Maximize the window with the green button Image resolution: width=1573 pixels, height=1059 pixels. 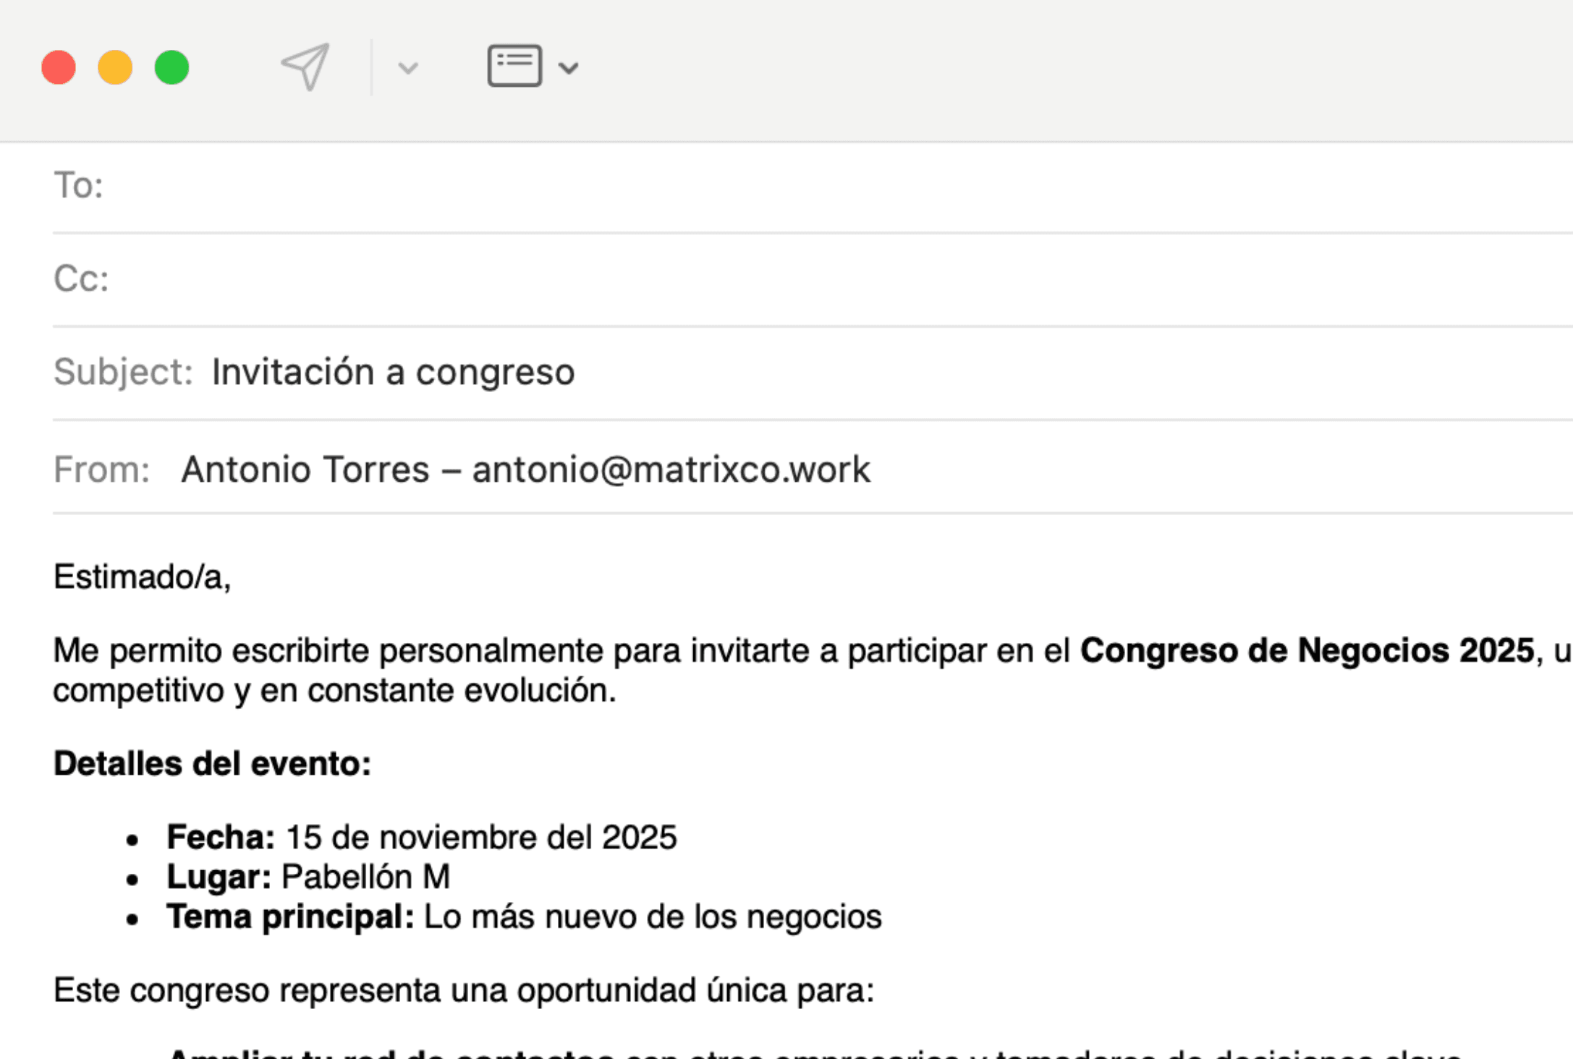(171, 67)
